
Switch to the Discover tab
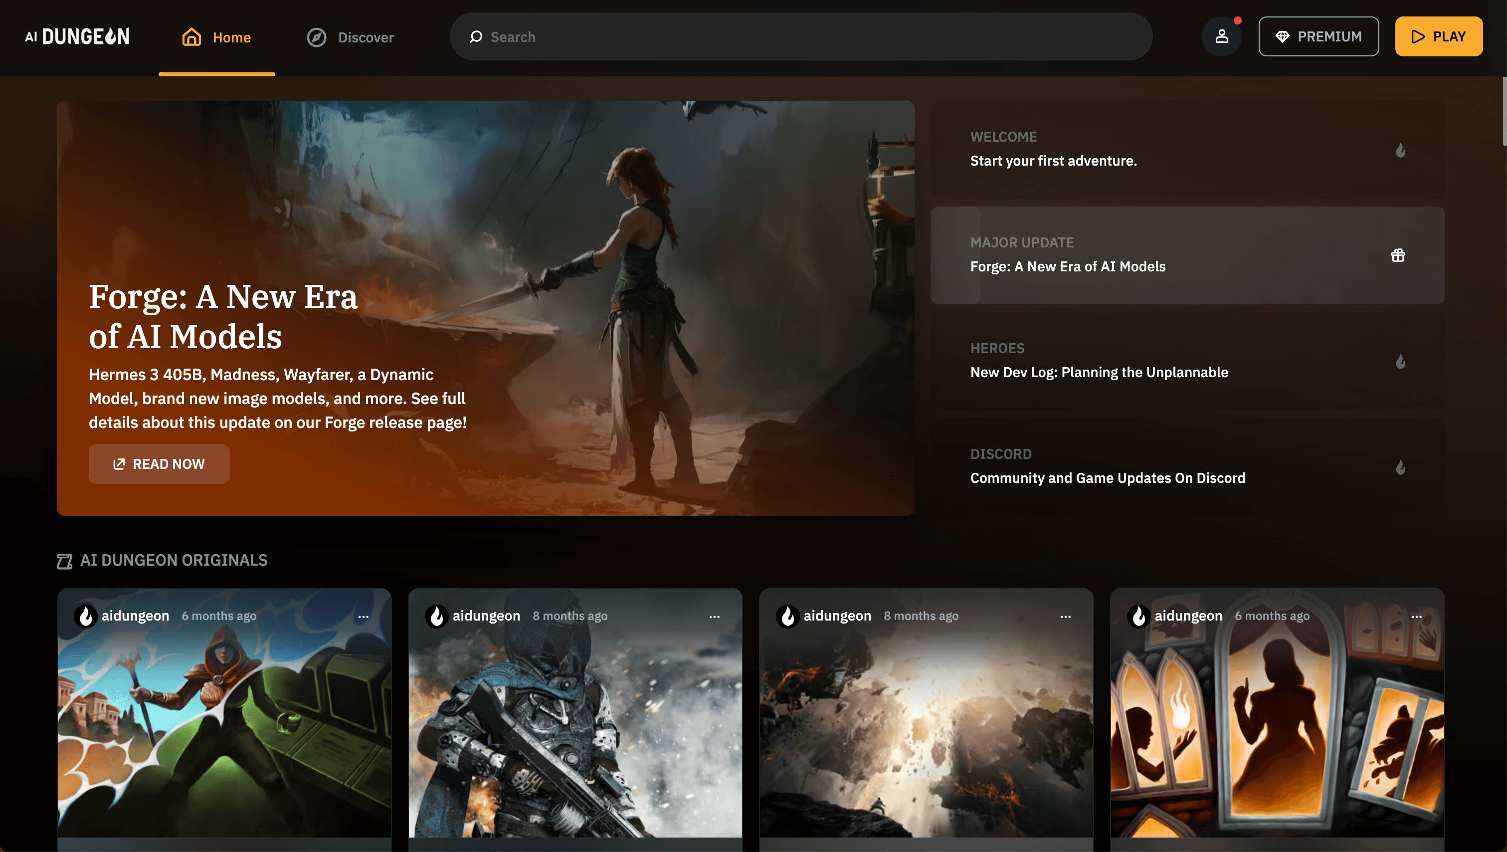(350, 37)
